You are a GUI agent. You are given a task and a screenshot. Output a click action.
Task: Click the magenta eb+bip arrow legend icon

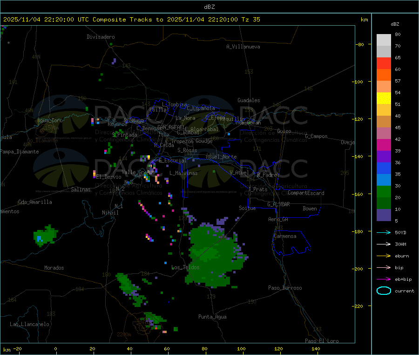tap(384, 279)
